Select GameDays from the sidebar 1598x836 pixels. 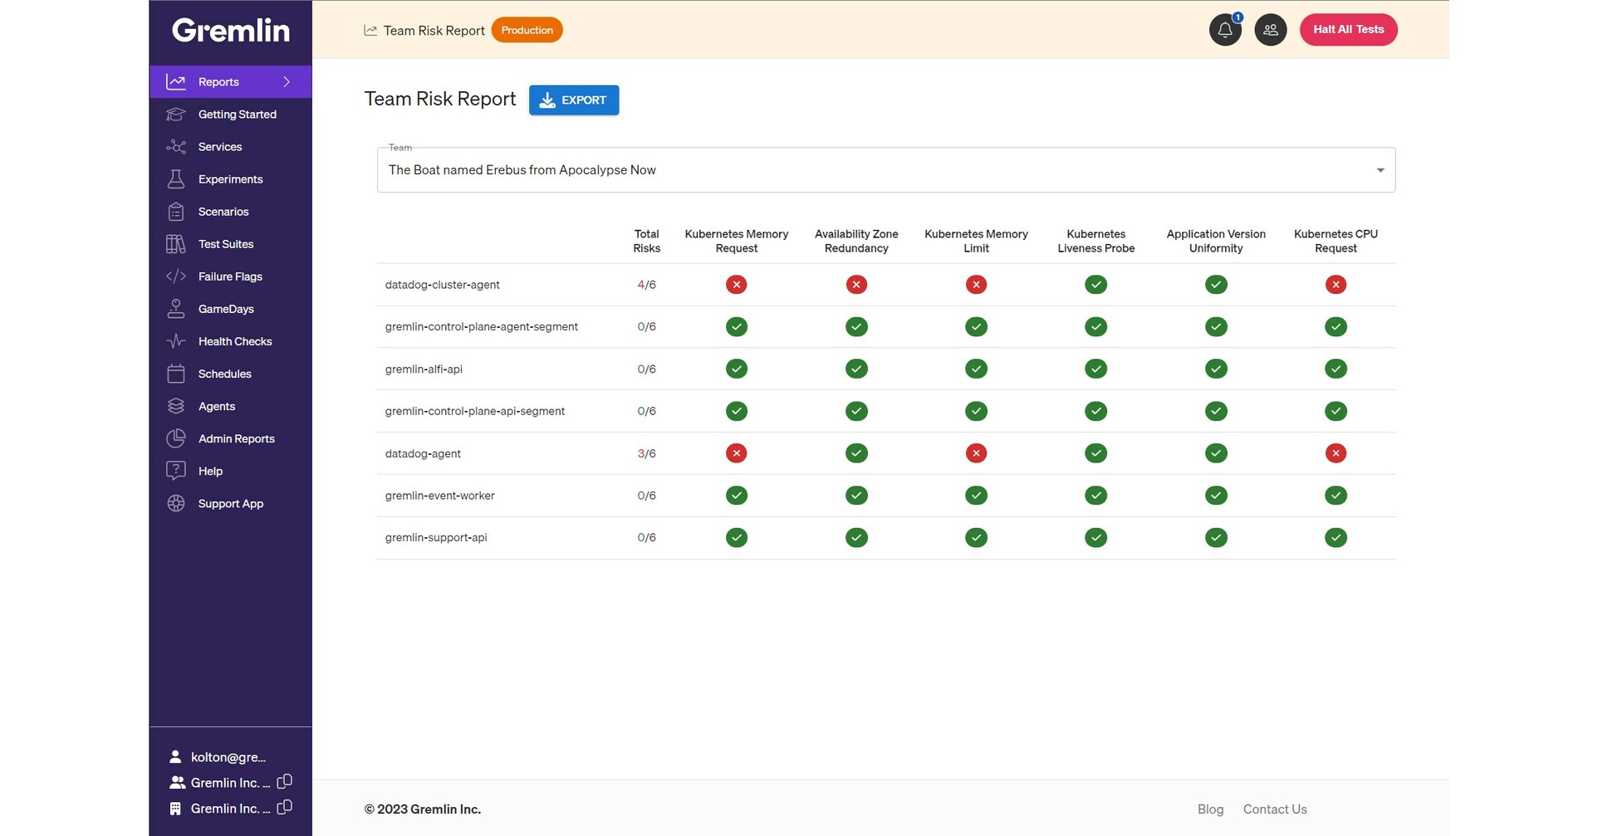pyautogui.click(x=225, y=309)
